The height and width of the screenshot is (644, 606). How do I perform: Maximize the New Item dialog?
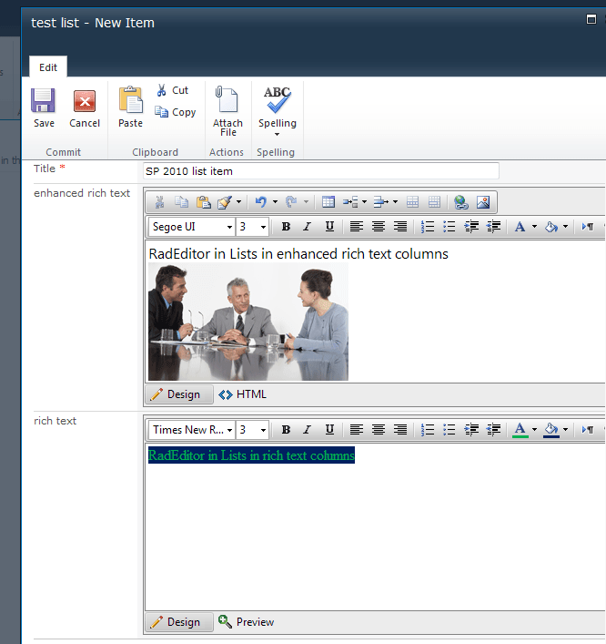591,19
